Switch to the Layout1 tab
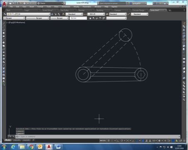188x150 pixels. point(17,140)
